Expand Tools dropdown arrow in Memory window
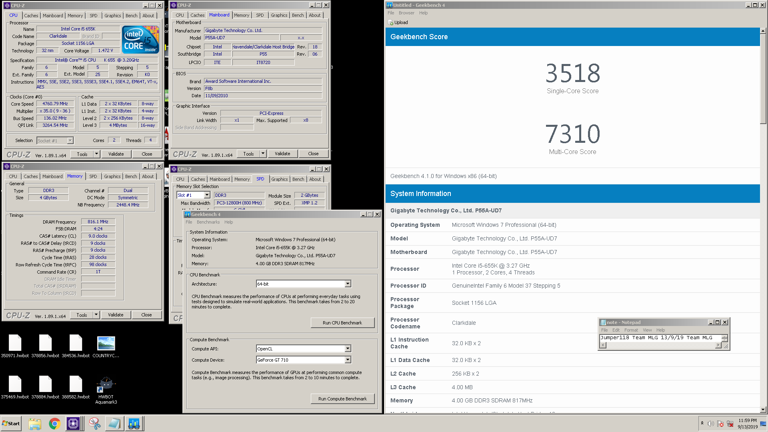 click(96, 315)
